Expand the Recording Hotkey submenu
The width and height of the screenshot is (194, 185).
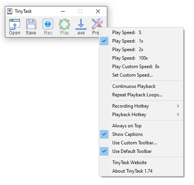pyautogui.click(x=141, y=106)
